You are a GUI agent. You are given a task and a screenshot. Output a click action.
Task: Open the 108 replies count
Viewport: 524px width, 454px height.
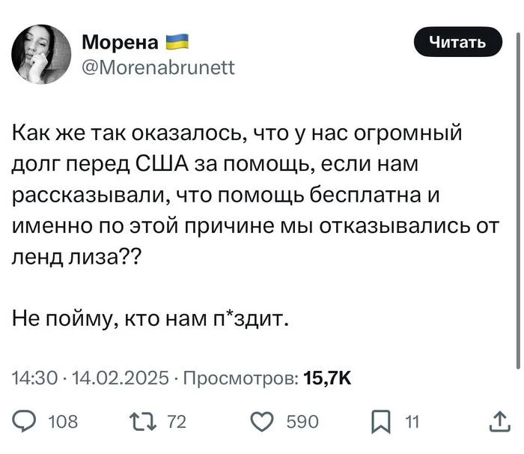(x=63, y=422)
